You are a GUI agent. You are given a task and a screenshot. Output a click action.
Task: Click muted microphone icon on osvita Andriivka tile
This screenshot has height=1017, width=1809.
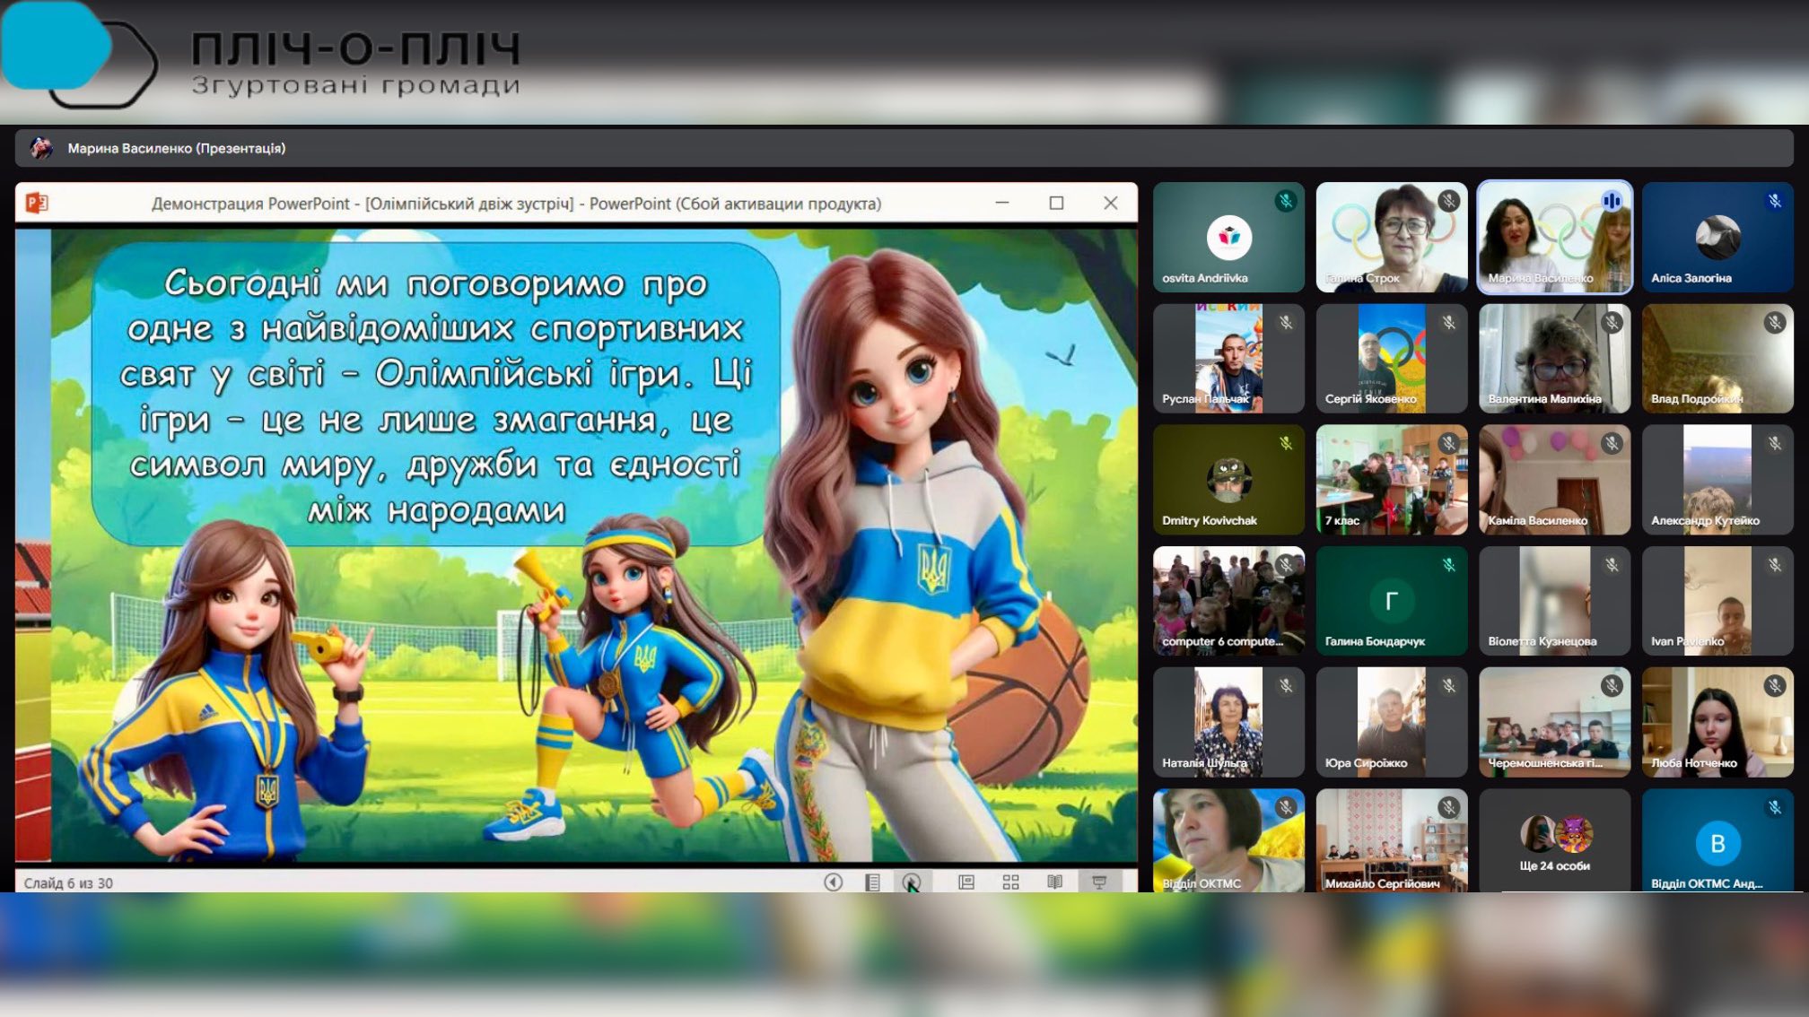pos(1285,201)
